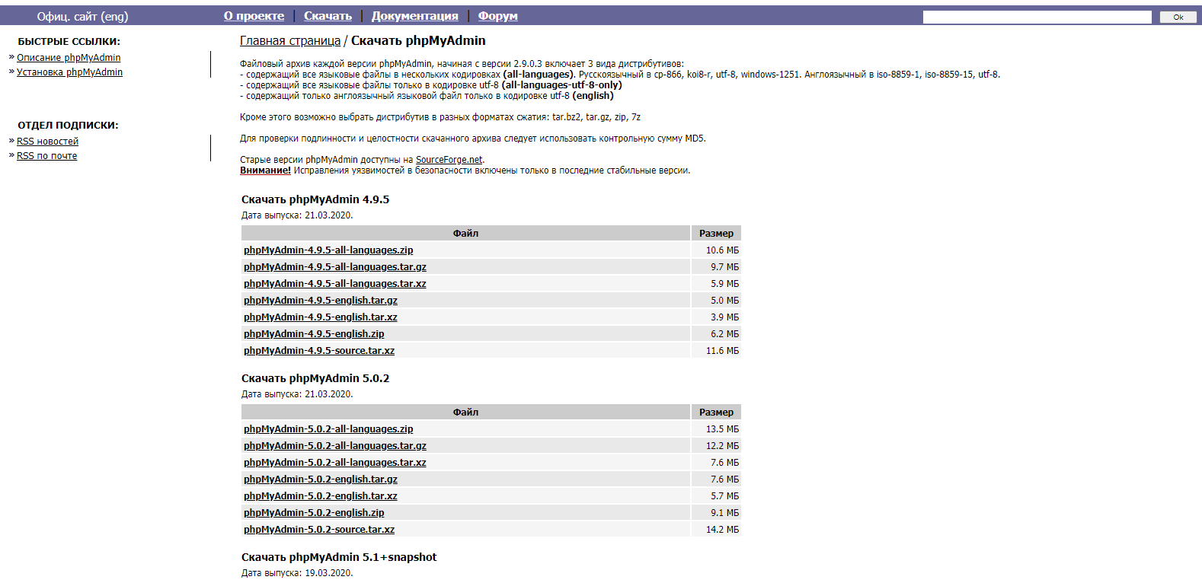Download phpMyAdmin-5.0.2-source.tar.xz
This screenshot has height=583, width=1202.
(318, 530)
